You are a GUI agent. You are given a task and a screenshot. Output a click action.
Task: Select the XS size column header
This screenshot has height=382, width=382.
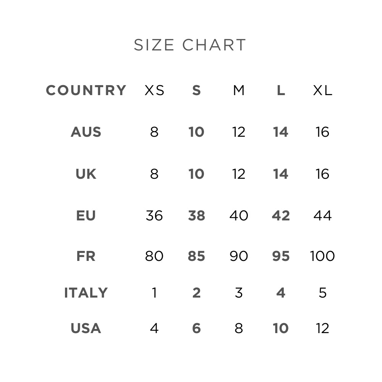click(x=154, y=91)
